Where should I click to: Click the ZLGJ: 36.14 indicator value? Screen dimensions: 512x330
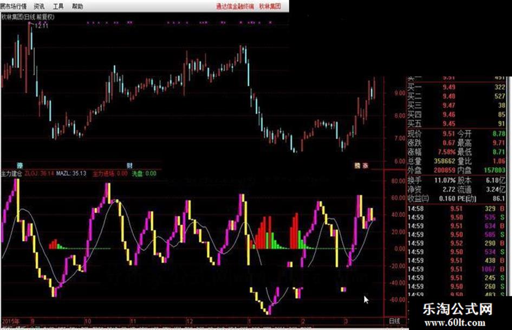click(x=39, y=173)
